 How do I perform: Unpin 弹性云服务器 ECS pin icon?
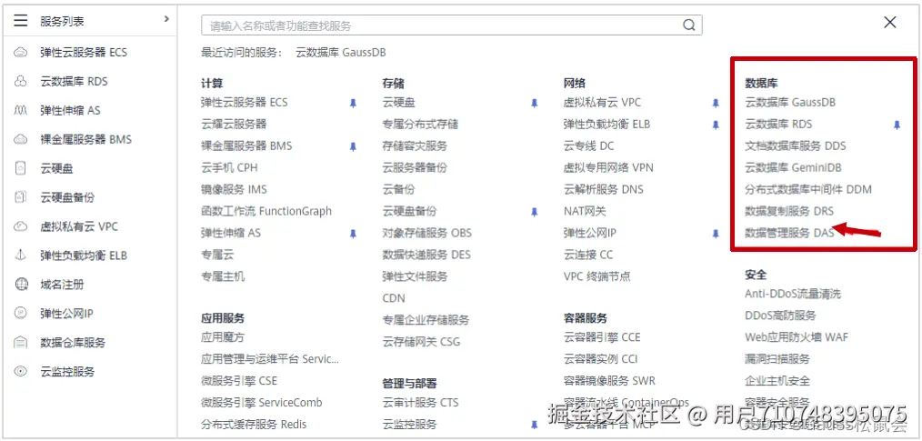tap(353, 103)
